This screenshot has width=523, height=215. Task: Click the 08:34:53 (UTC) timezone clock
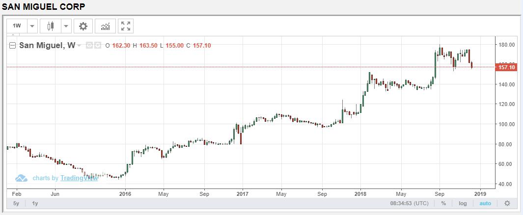click(409, 203)
